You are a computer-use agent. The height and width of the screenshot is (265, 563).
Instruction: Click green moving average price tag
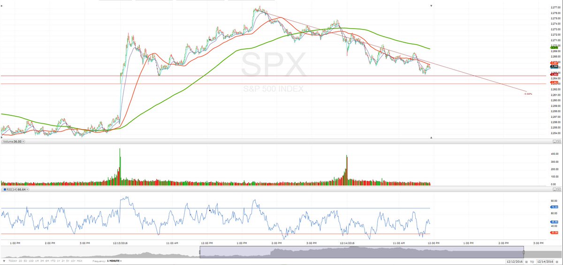554,48
